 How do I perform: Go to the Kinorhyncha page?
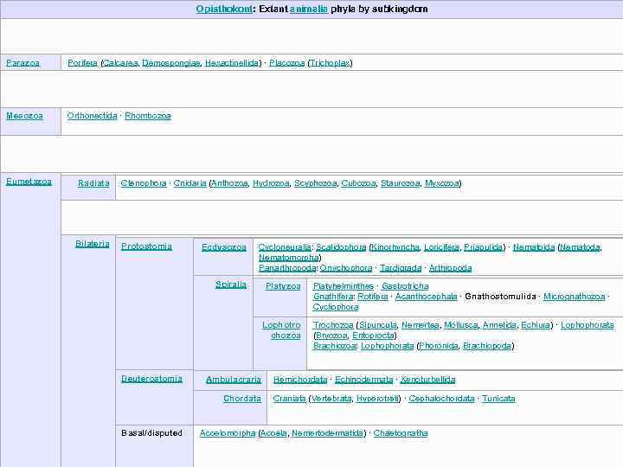click(395, 247)
